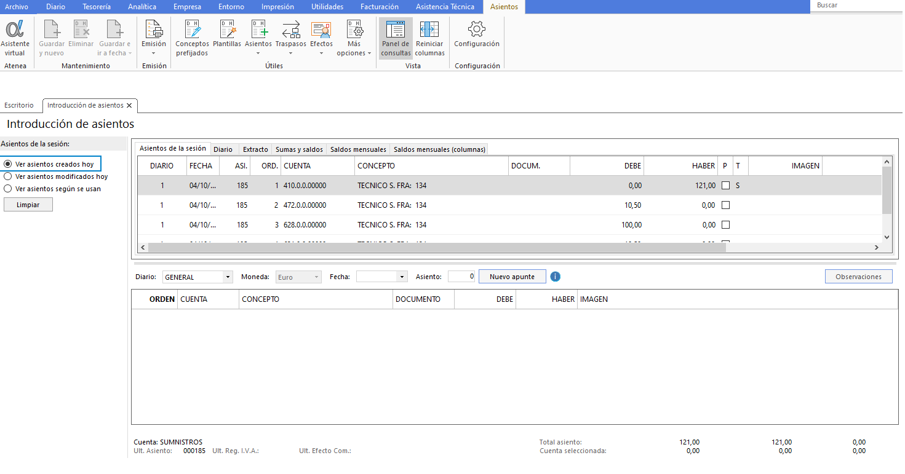Click the scroll-down arrow of entries grid

pyautogui.click(x=887, y=237)
